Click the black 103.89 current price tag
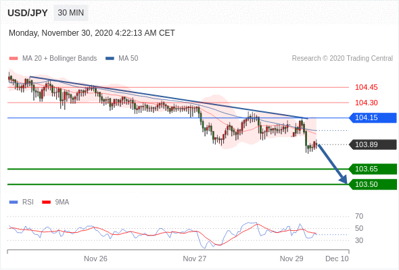The image size is (399, 270). (x=373, y=144)
